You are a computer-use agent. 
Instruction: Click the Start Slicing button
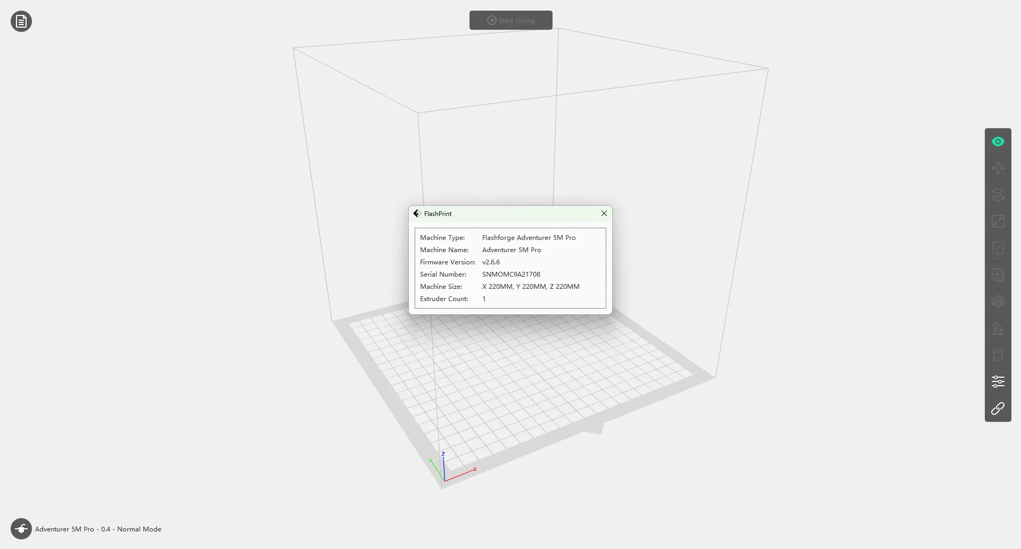pos(510,20)
